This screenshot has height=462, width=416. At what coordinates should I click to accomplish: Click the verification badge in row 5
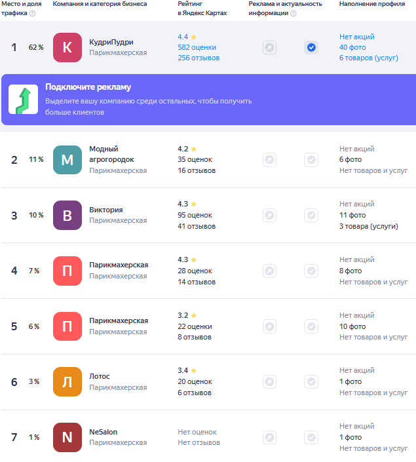pos(311,326)
